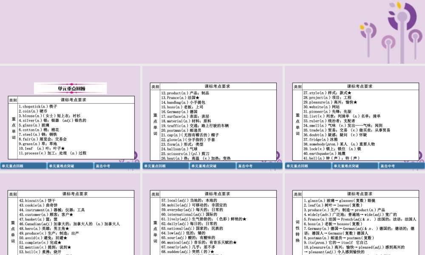Open the purple flower title slide thumbnail
The height and width of the screenshot is (255, 425).
212,32
